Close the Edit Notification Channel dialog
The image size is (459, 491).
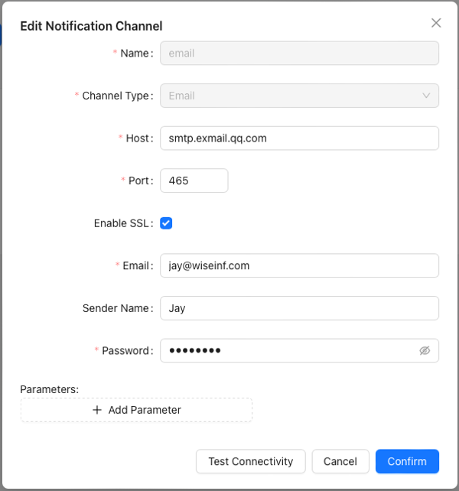(436, 23)
